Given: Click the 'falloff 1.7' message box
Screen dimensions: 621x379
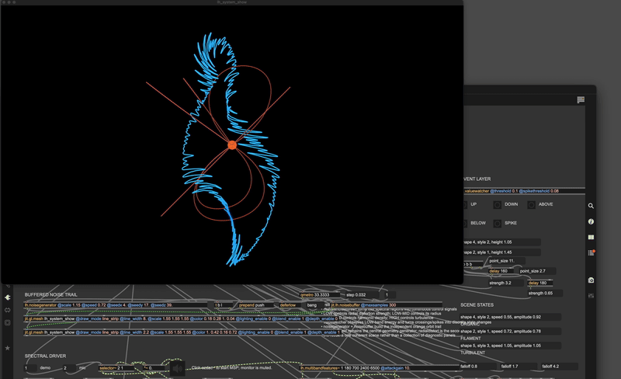Looking at the screenshot, I should 518,367.
